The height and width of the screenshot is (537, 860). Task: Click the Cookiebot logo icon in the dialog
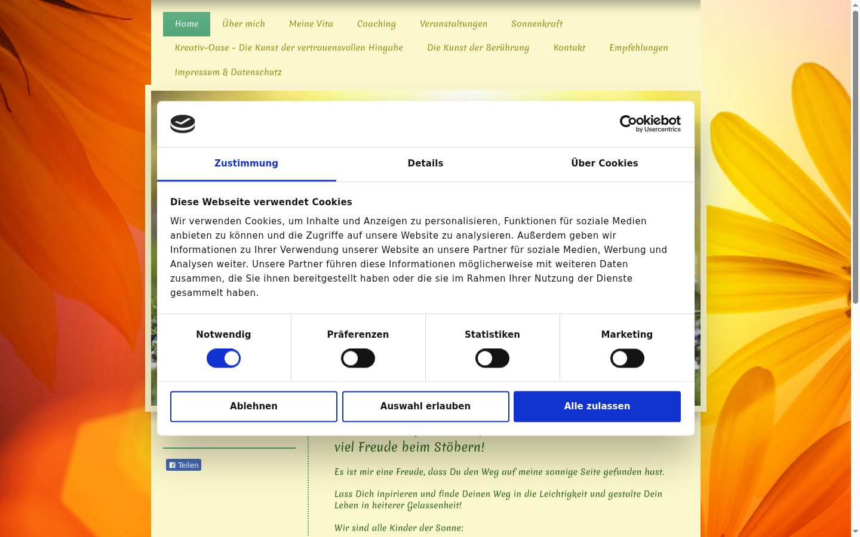[x=183, y=124]
